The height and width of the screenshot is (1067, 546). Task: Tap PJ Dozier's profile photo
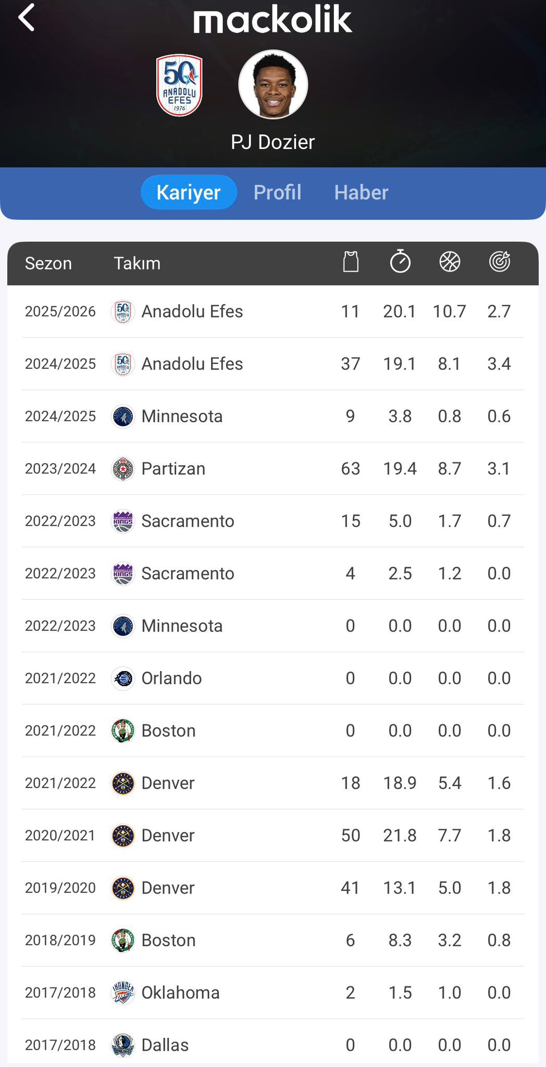pyautogui.click(x=273, y=84)
